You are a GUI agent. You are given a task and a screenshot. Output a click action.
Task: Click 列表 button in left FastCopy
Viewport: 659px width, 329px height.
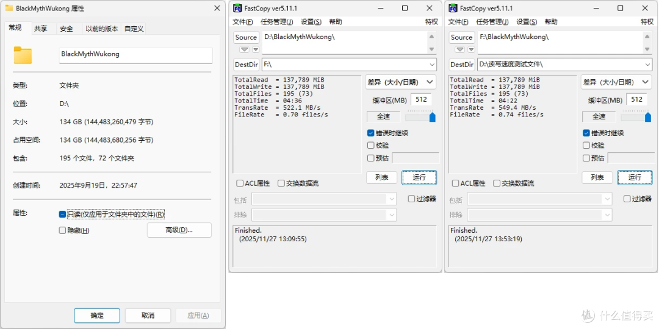[x=381, y=177]
